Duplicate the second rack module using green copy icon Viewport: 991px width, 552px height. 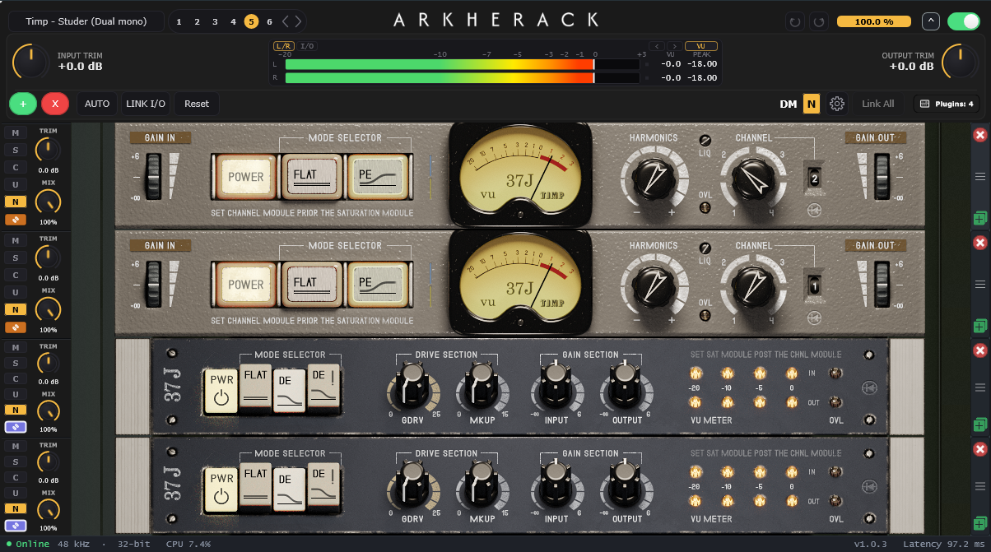[x=979, y=326]
